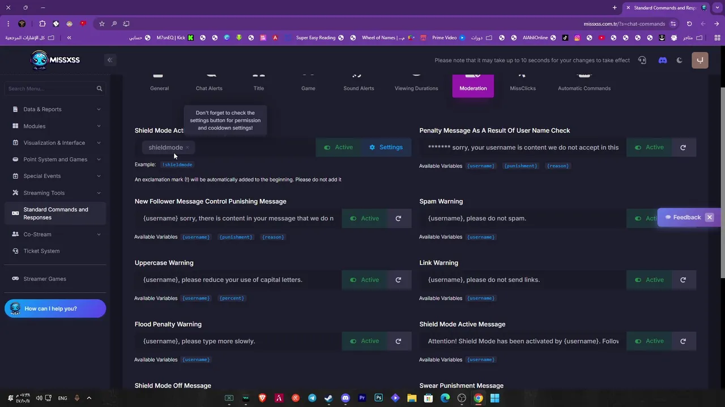The width and height of the screenshot is (725, 407).
Task: Open the user avatar menu in the header
Action: (700, 60)
